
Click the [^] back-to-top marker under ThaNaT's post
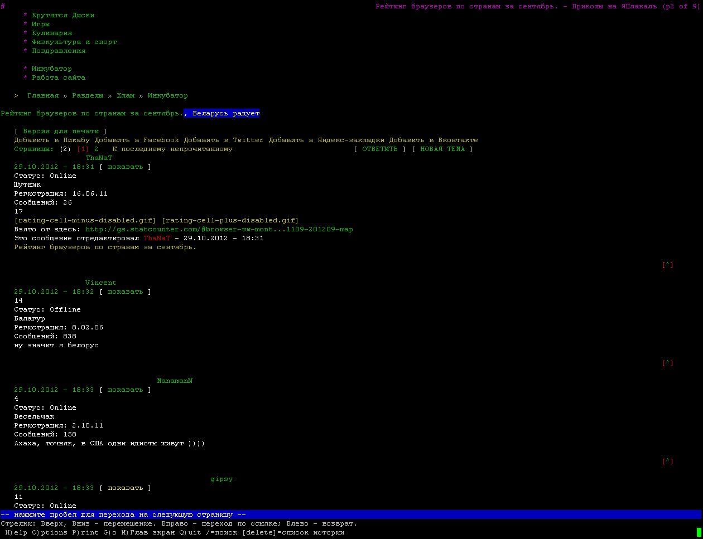coord(667,265)
